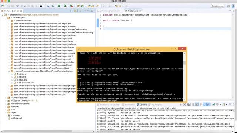Switch to the uiFramework/pom.xml editor tab
The width and height of the screenshot is (237, 133).
pyautogui.click(x=109, y=11)
